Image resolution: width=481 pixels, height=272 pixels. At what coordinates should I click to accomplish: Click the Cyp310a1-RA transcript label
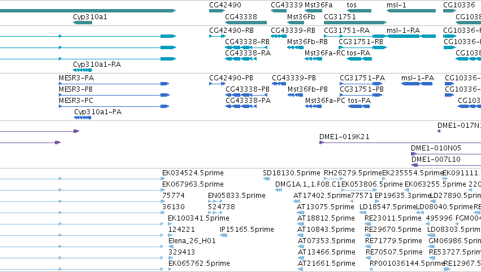click(x=97, y=64)
